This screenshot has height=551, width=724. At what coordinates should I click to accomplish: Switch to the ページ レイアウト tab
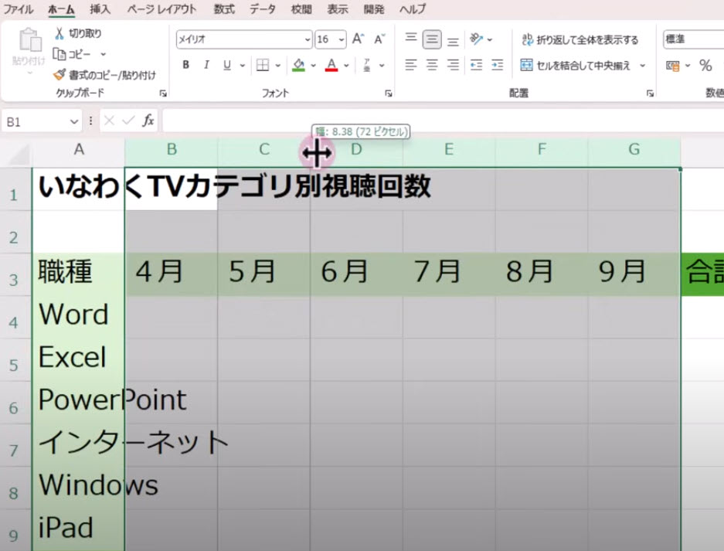point(161,9)
